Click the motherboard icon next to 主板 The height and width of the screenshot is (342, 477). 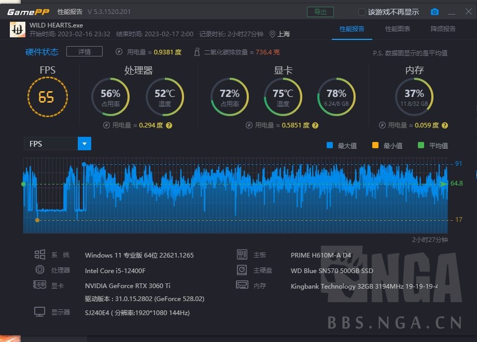click(x=241, y=254)
